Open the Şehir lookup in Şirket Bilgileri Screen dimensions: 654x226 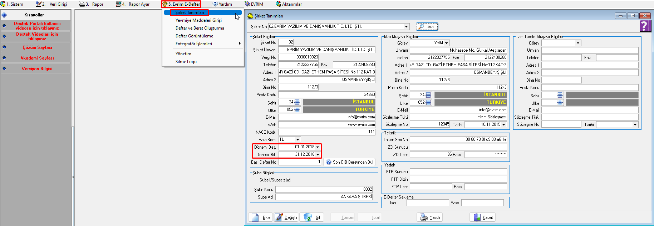click(x=297, y=102)
